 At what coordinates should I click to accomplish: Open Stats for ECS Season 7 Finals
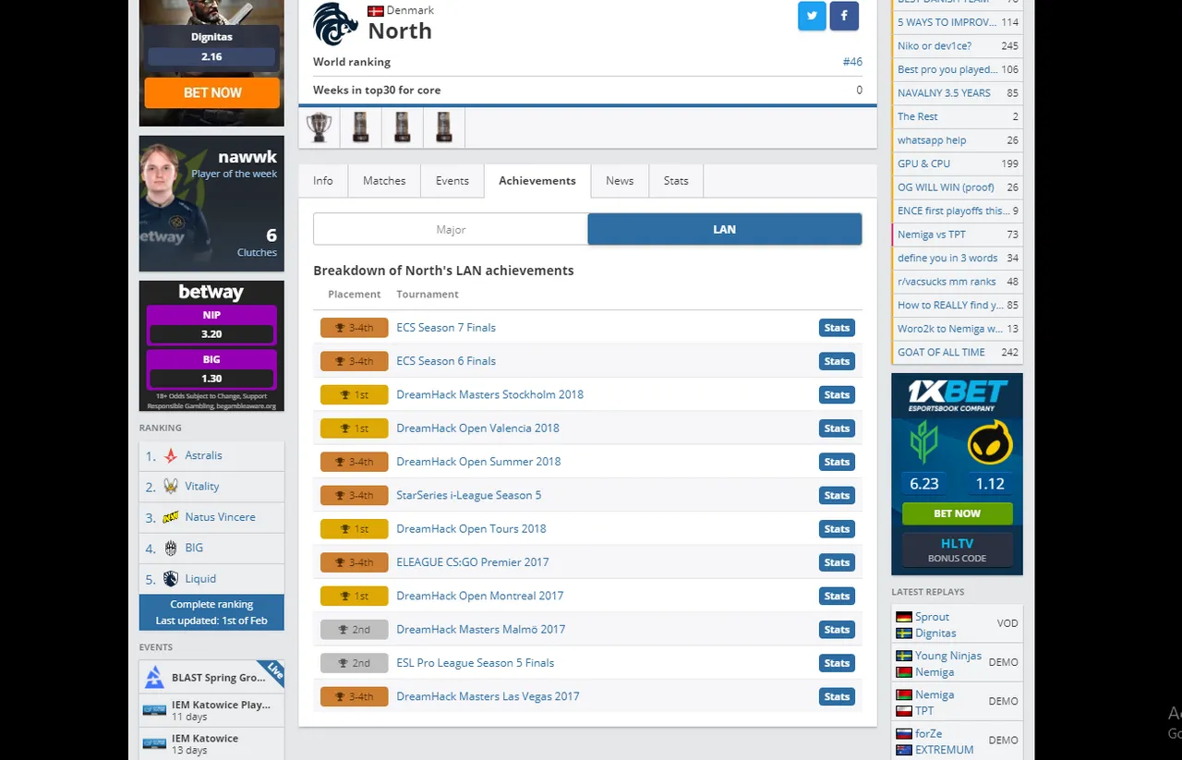[837, 328]
